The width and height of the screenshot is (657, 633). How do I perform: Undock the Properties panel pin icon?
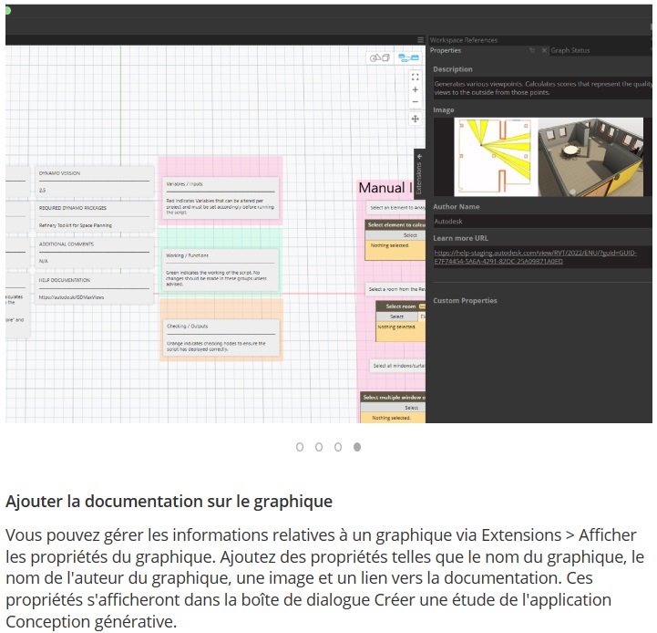pyautogui.click(x=532, y=51)
